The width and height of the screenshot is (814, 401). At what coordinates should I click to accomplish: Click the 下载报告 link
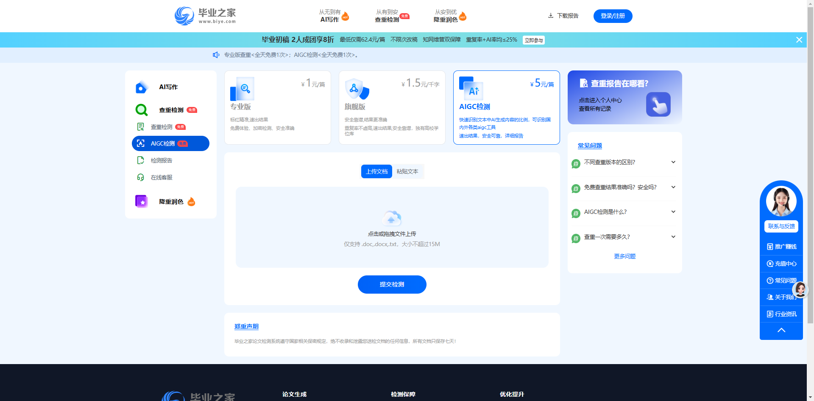point(563,16)
